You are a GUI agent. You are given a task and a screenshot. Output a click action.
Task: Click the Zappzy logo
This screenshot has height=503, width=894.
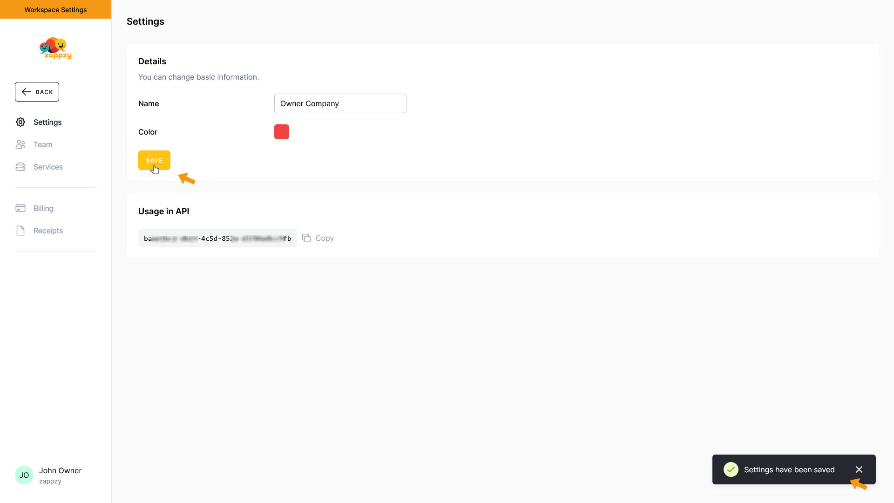click(x=55, y=48)
